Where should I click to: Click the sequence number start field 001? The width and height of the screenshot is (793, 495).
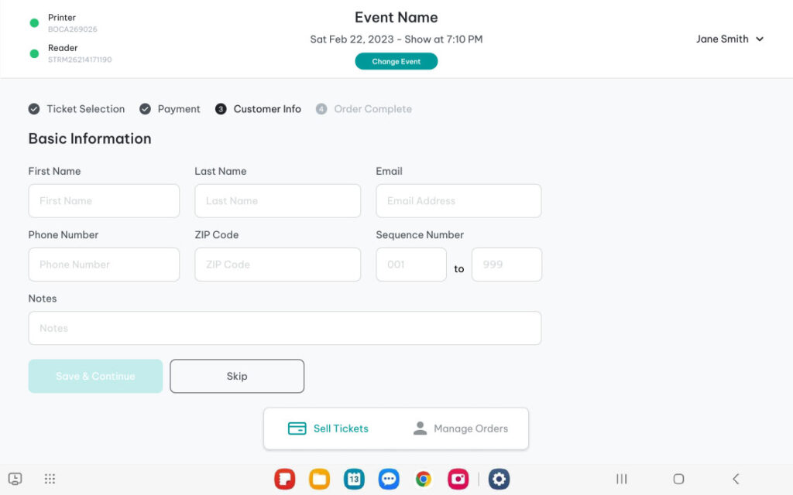tap(411, 265)
